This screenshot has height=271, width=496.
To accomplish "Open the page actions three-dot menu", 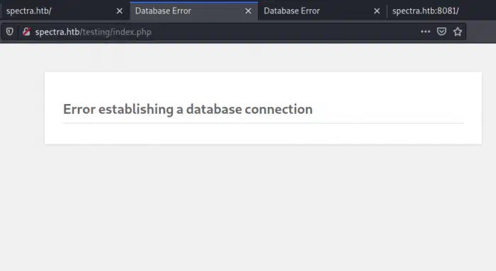I will point(425,32).
